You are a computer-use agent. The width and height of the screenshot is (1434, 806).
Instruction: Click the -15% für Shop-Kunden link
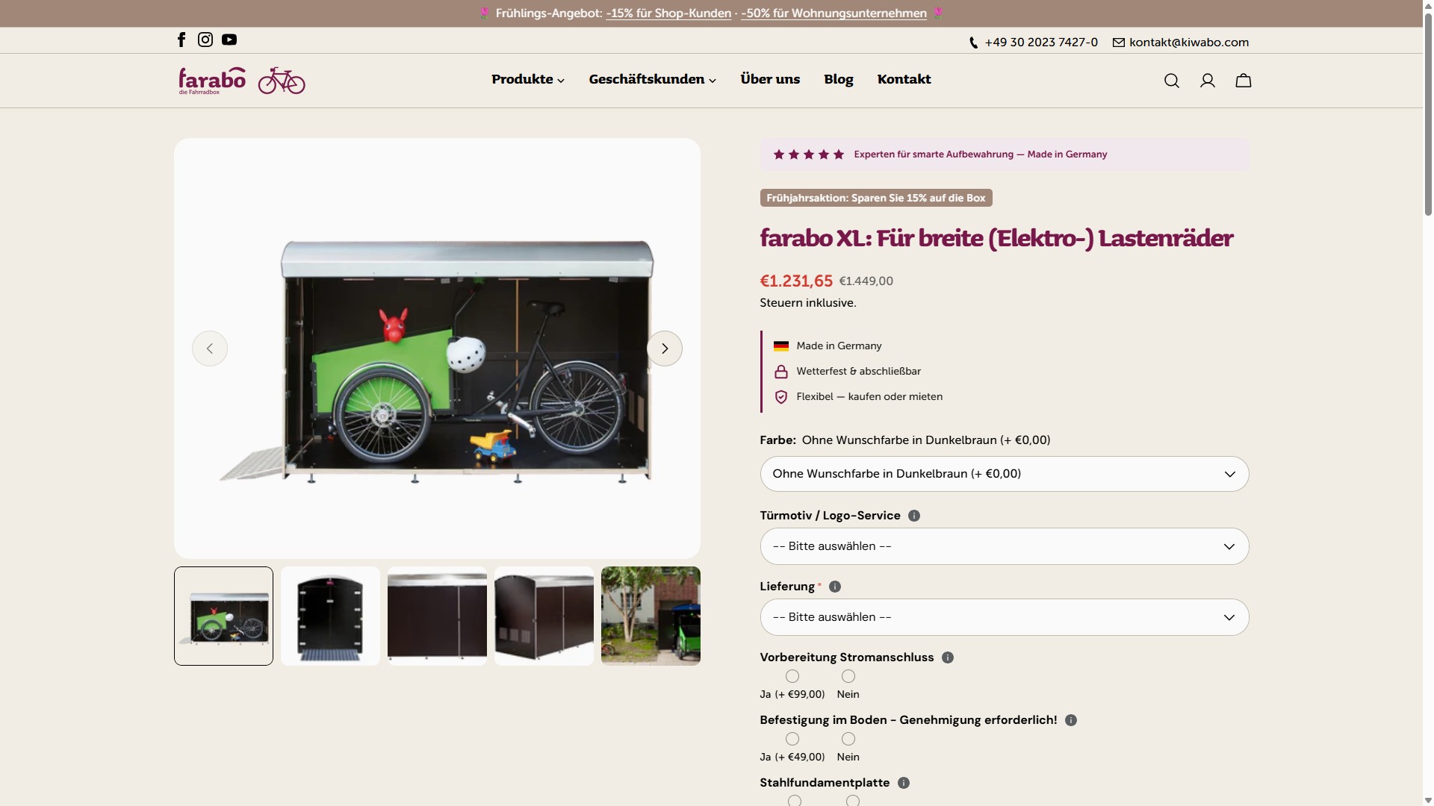tap(668, 13)
